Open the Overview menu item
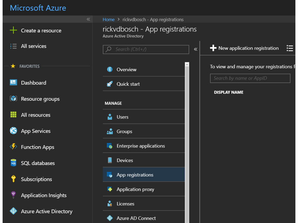This screenshot has height=223, width=298. [144, 69]
